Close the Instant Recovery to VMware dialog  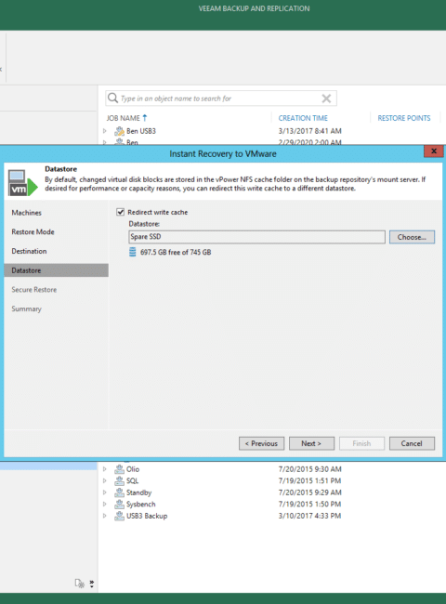(x=434, y=151)
